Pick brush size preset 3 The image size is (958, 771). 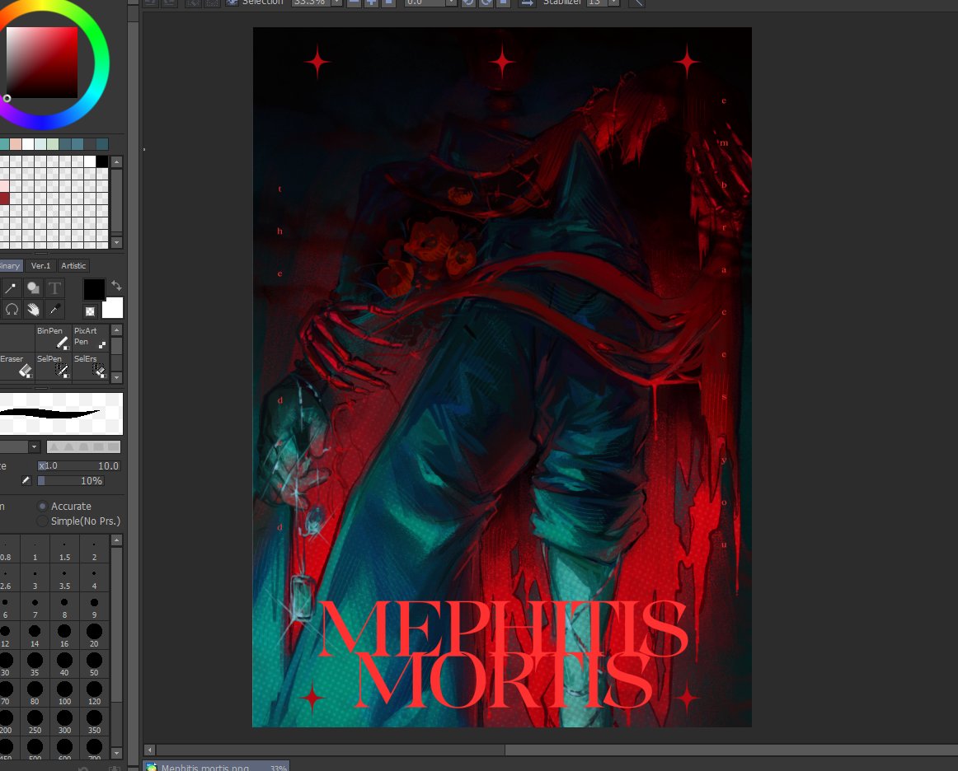[35, 579]
